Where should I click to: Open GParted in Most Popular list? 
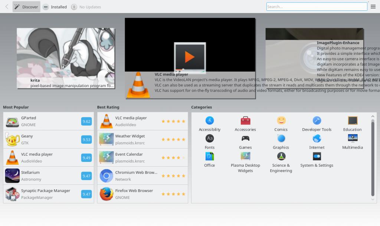point(48,121)
